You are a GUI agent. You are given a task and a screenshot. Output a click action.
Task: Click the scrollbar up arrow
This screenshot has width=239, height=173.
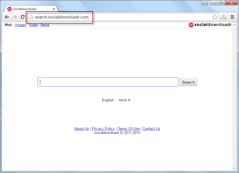(234, 24)
